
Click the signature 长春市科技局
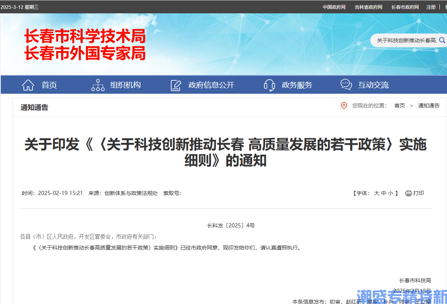(415, 280)
